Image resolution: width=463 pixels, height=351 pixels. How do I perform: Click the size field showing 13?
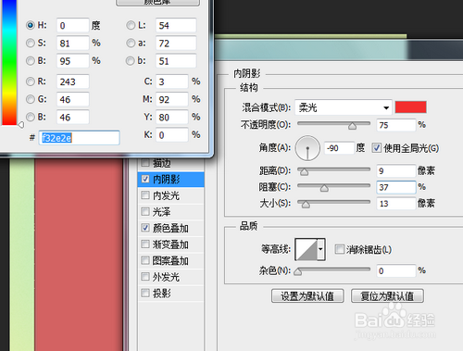click(396, 204)
